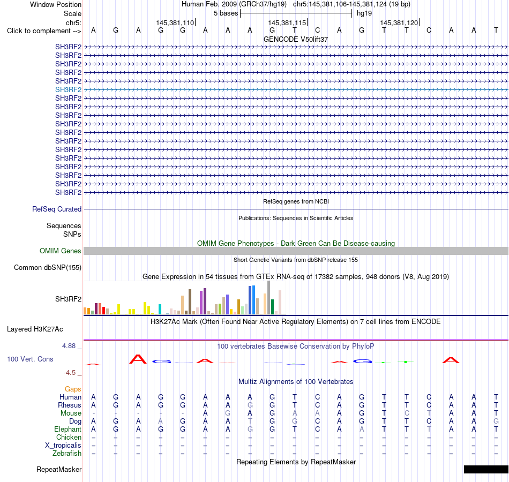Select the Elephant species row label
Viewport: 509px width, 482px height.
tap(68, 429)
